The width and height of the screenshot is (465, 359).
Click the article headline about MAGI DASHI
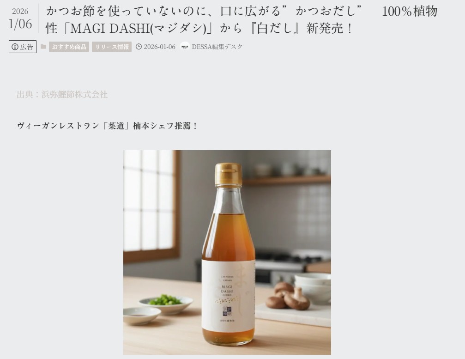click(x=242, y=19)
